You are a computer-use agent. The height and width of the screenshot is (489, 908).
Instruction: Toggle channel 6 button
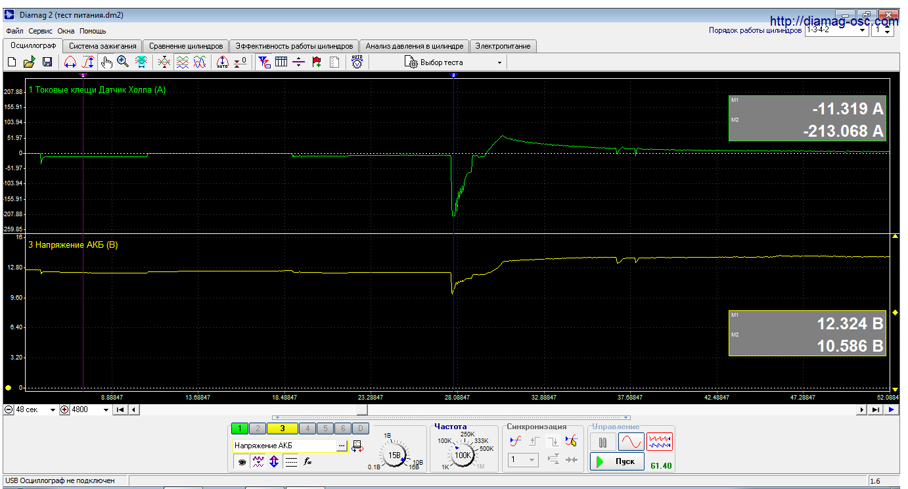[342, 429]
